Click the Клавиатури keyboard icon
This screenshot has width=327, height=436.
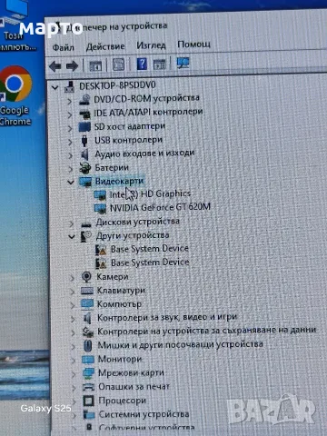click(87, 291)
